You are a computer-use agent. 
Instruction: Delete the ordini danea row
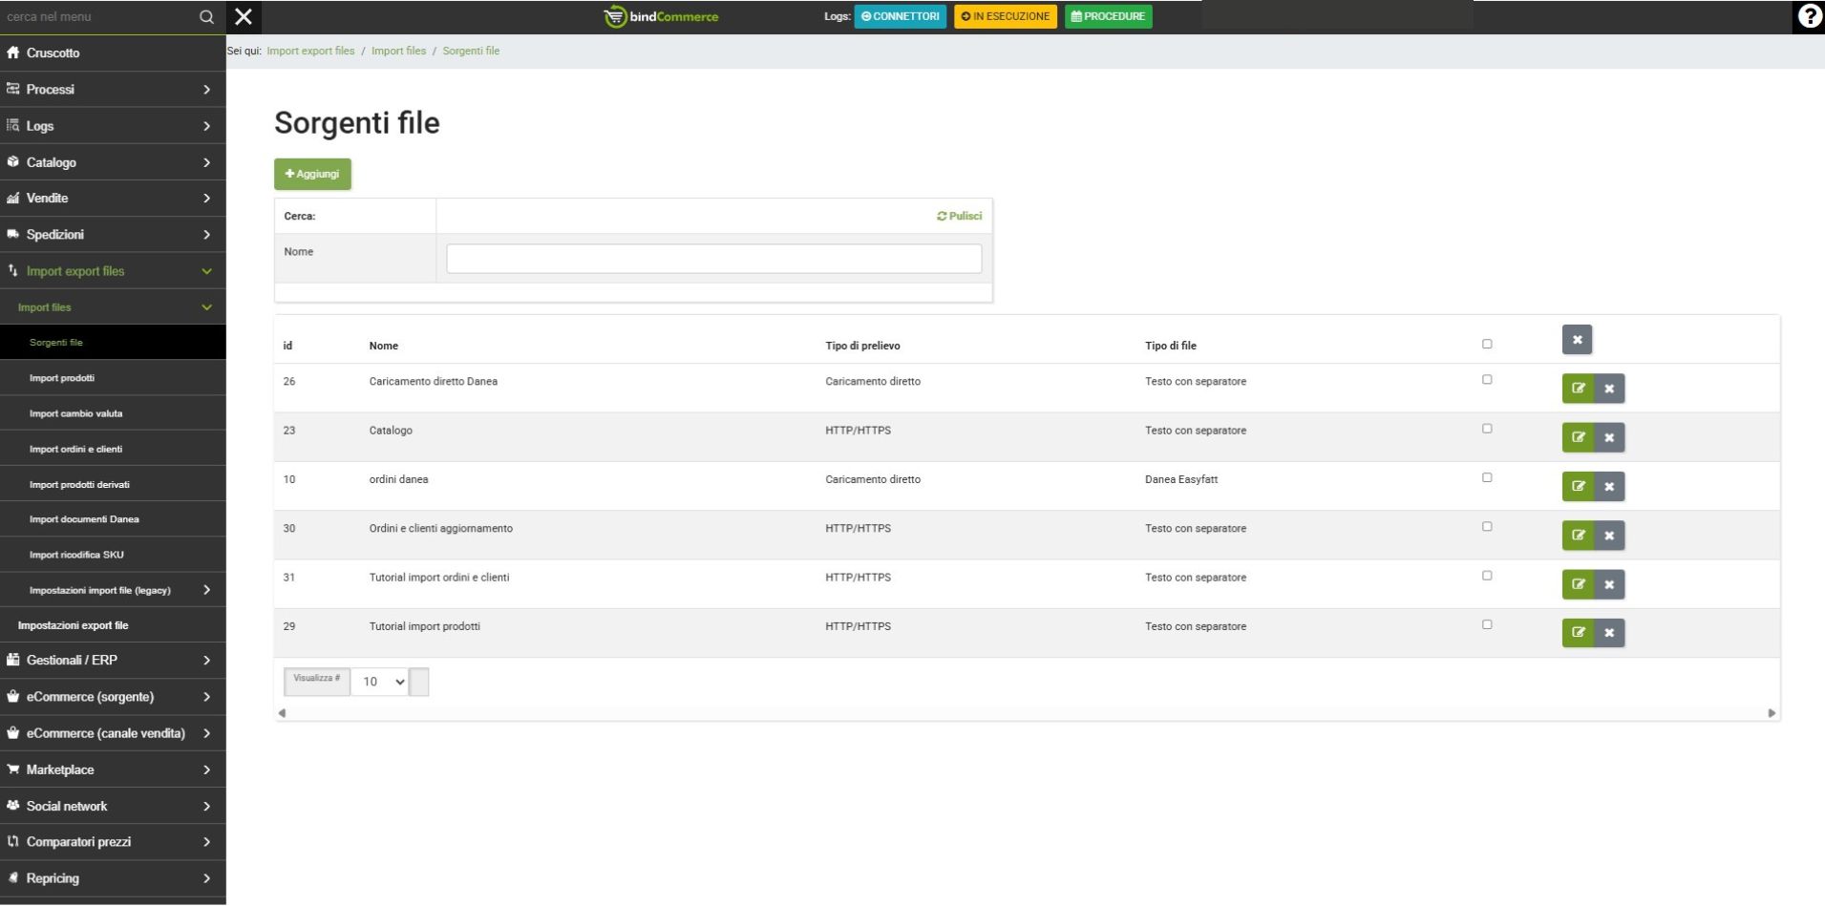[x=1609, y=487]
